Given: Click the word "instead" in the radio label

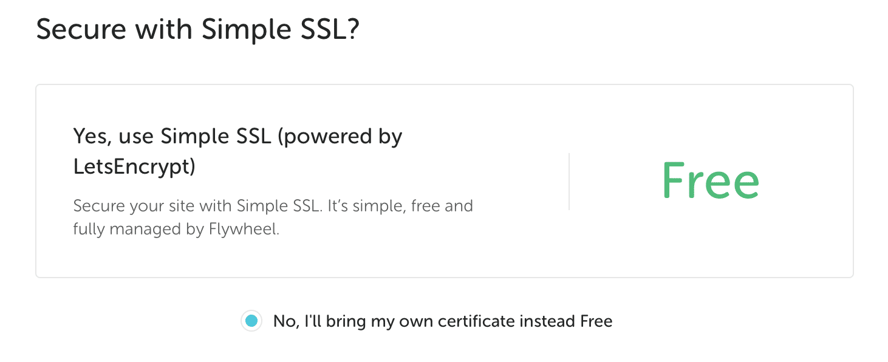Looking at the screenshot, I should coord(547,321).
